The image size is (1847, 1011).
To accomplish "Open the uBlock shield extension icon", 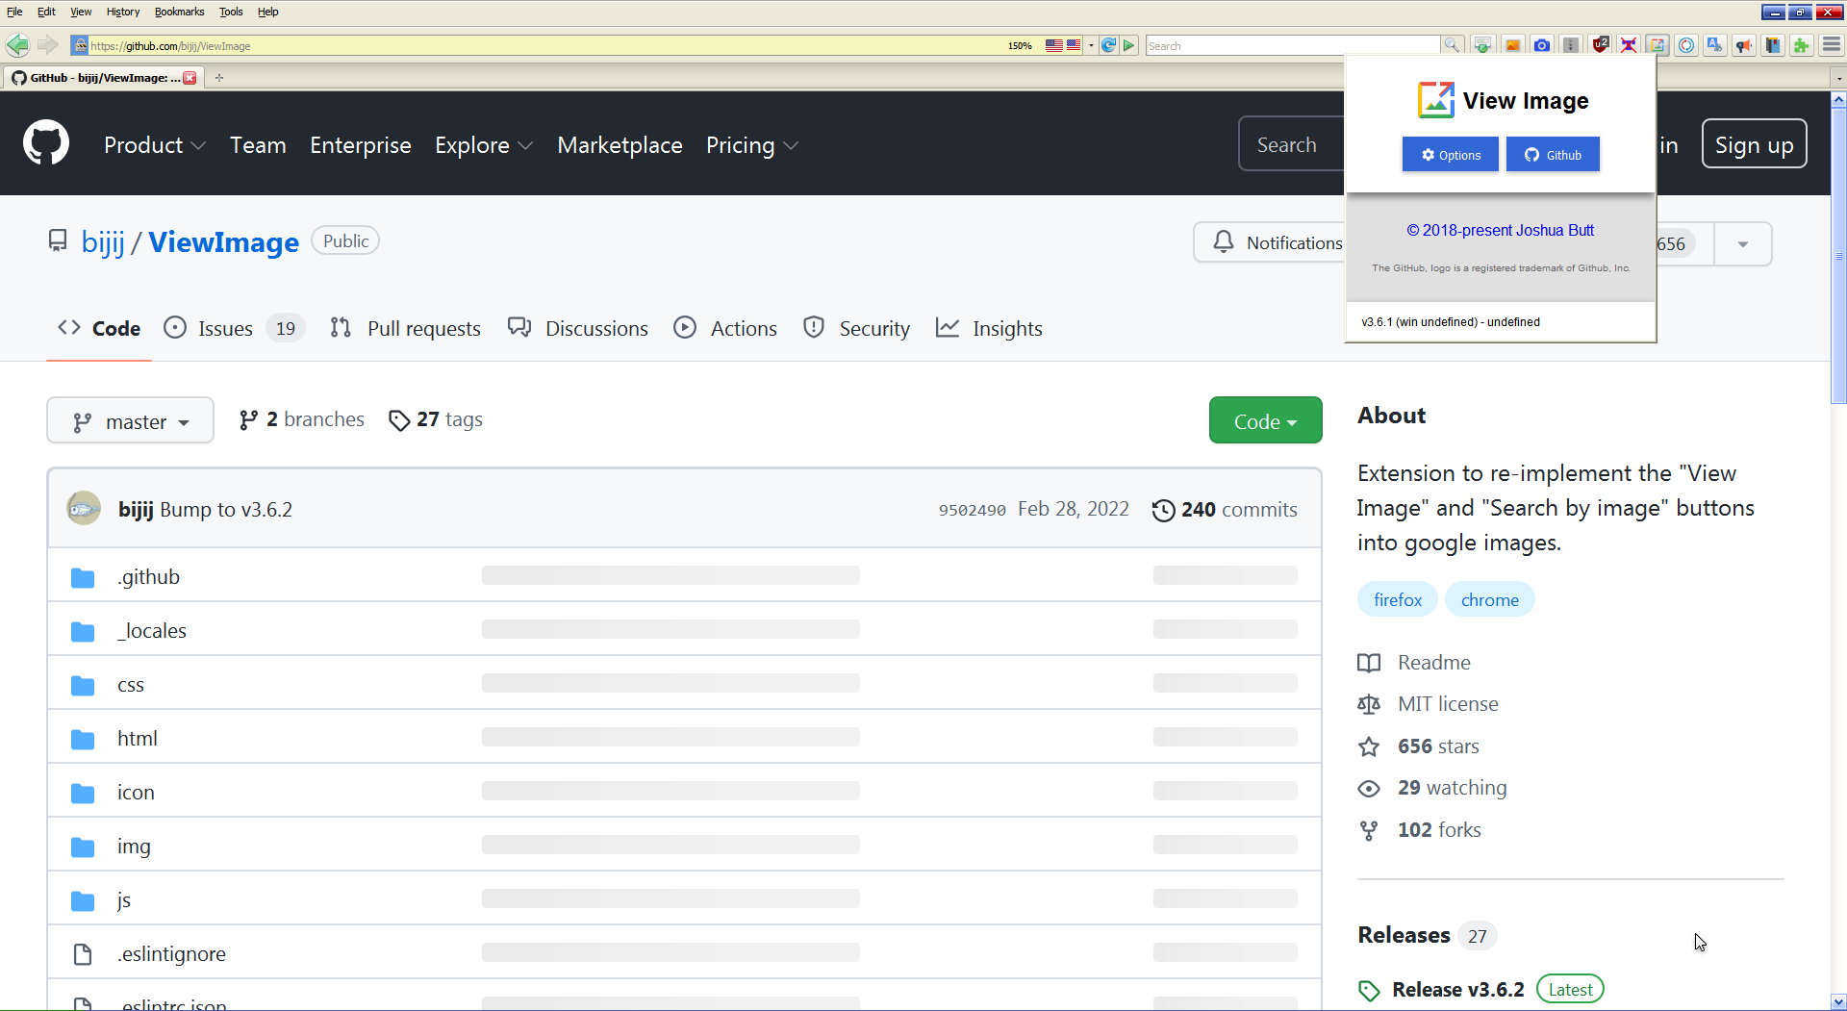I will click(1600, 45).
